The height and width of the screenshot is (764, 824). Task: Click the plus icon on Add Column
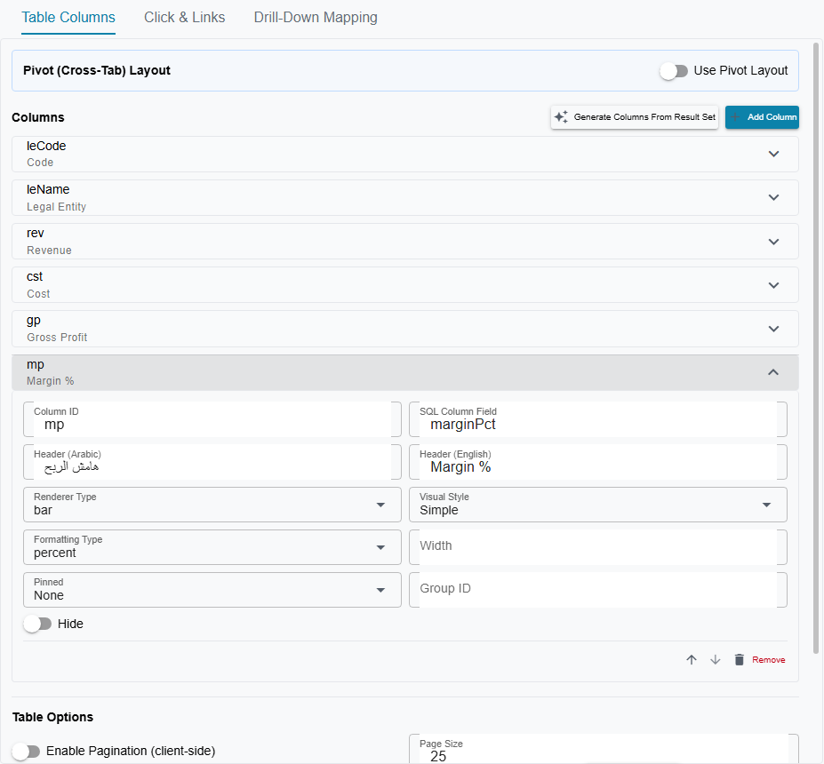pyautogui.click(x=736, y=117)
